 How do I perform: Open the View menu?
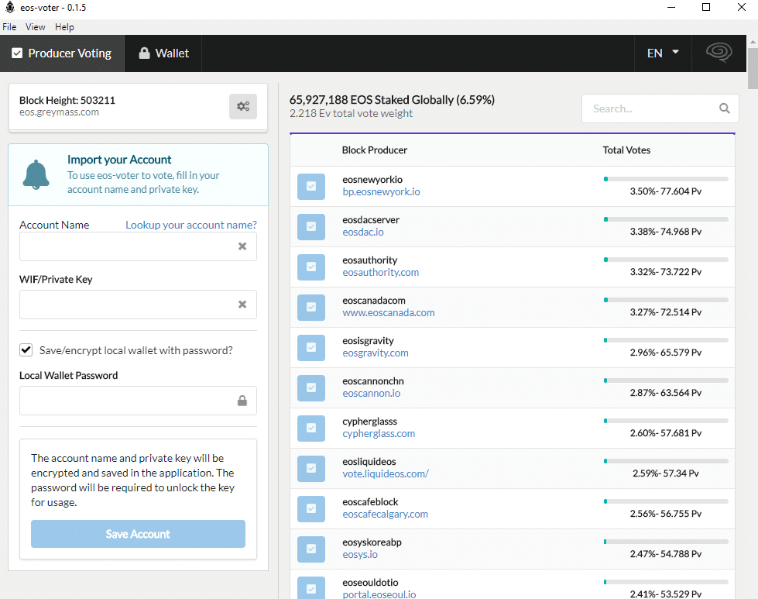(x=36, y=27)
